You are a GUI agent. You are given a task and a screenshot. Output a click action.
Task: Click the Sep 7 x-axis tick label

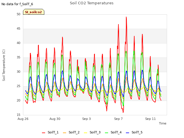[118, 119]
